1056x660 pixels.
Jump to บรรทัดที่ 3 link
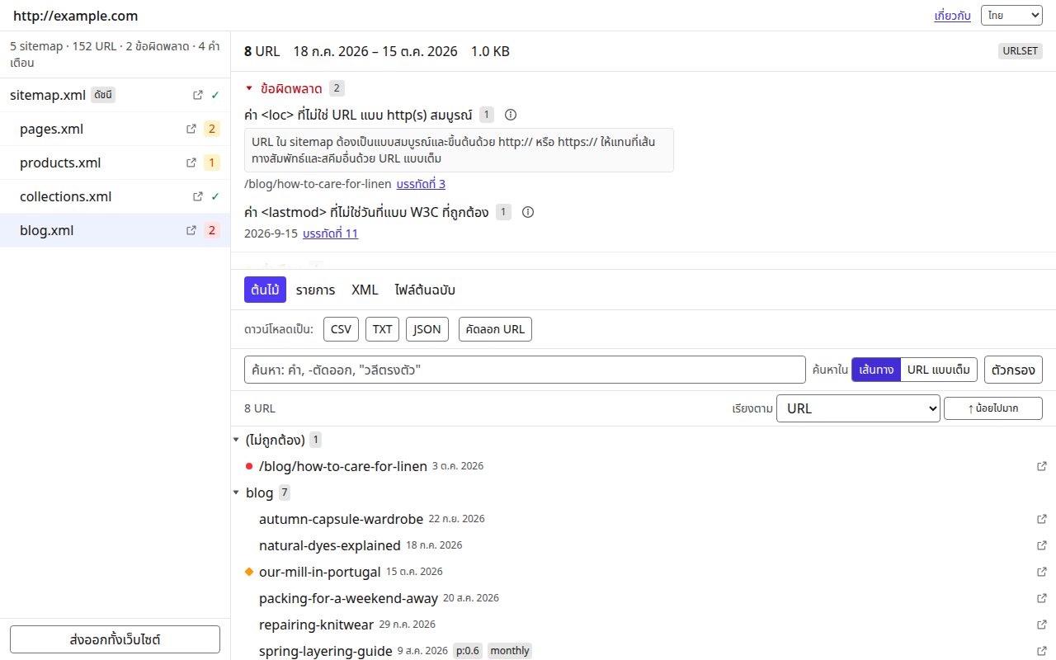(x=421, y=184)
